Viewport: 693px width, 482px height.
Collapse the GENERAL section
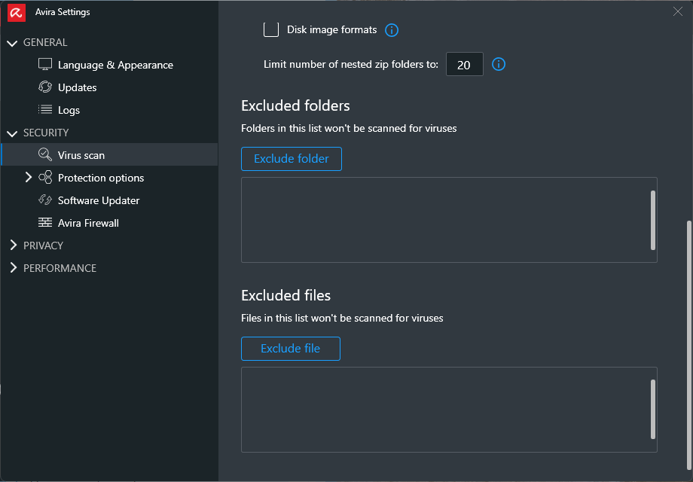click(x=12, y=43)
